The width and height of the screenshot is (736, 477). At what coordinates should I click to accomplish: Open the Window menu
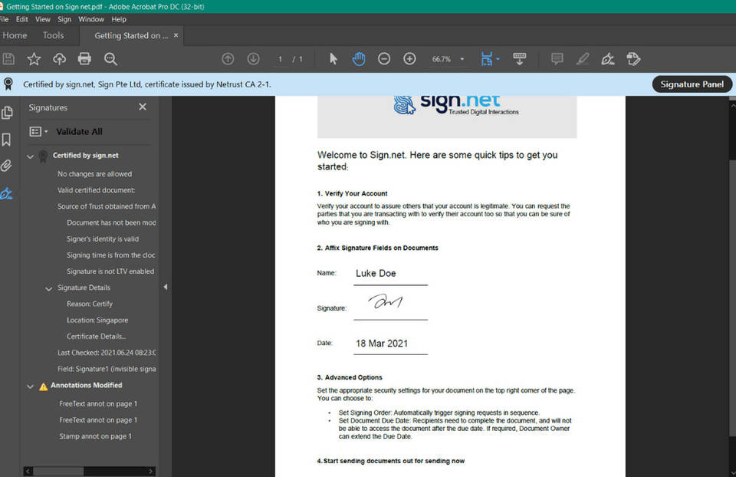[x=91, y=19]
